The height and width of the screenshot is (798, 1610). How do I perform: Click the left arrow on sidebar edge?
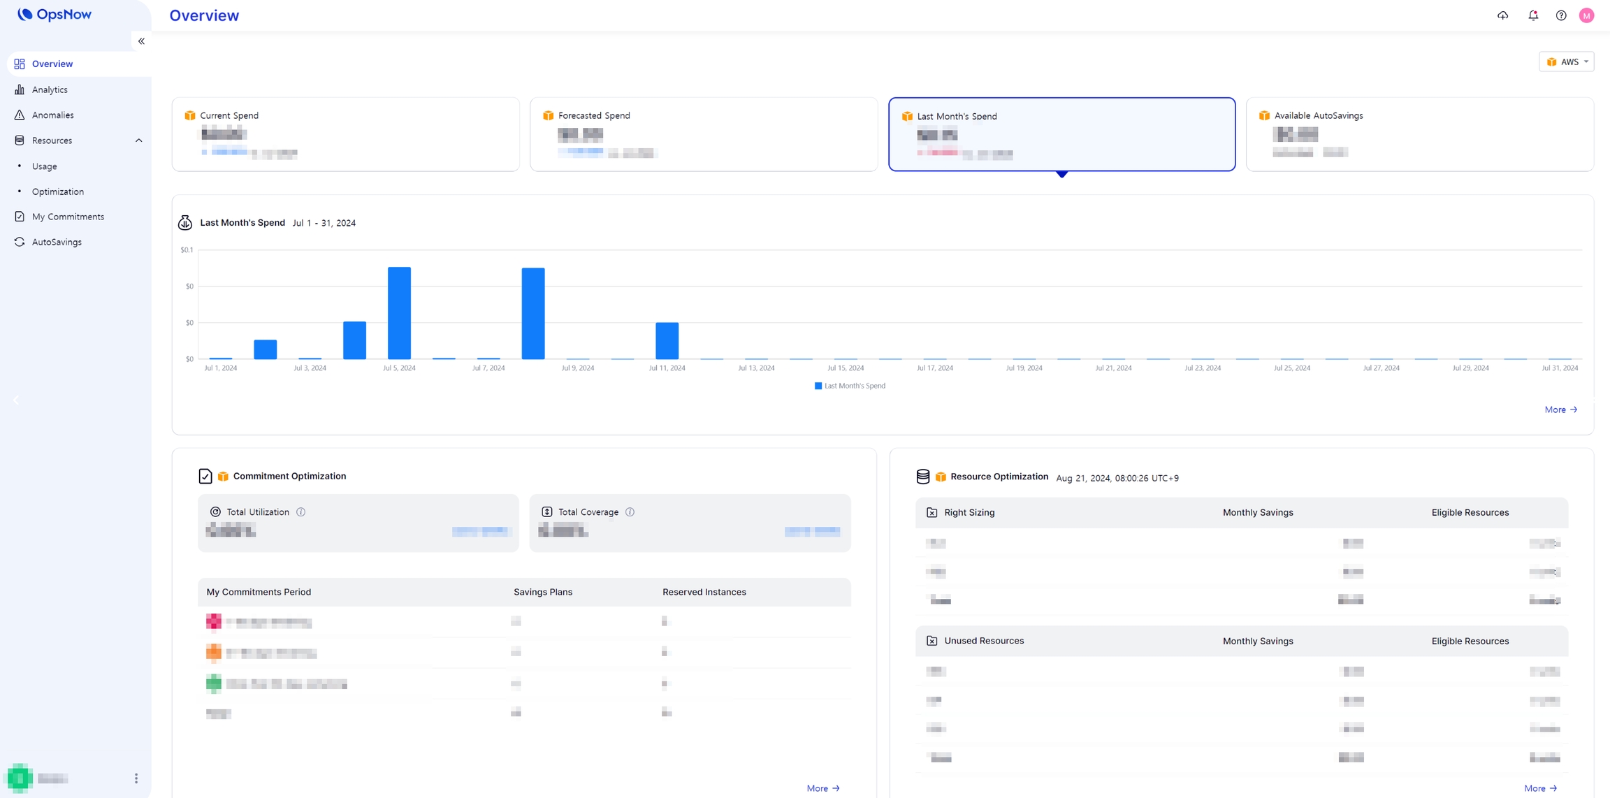[x=16, y=400]
